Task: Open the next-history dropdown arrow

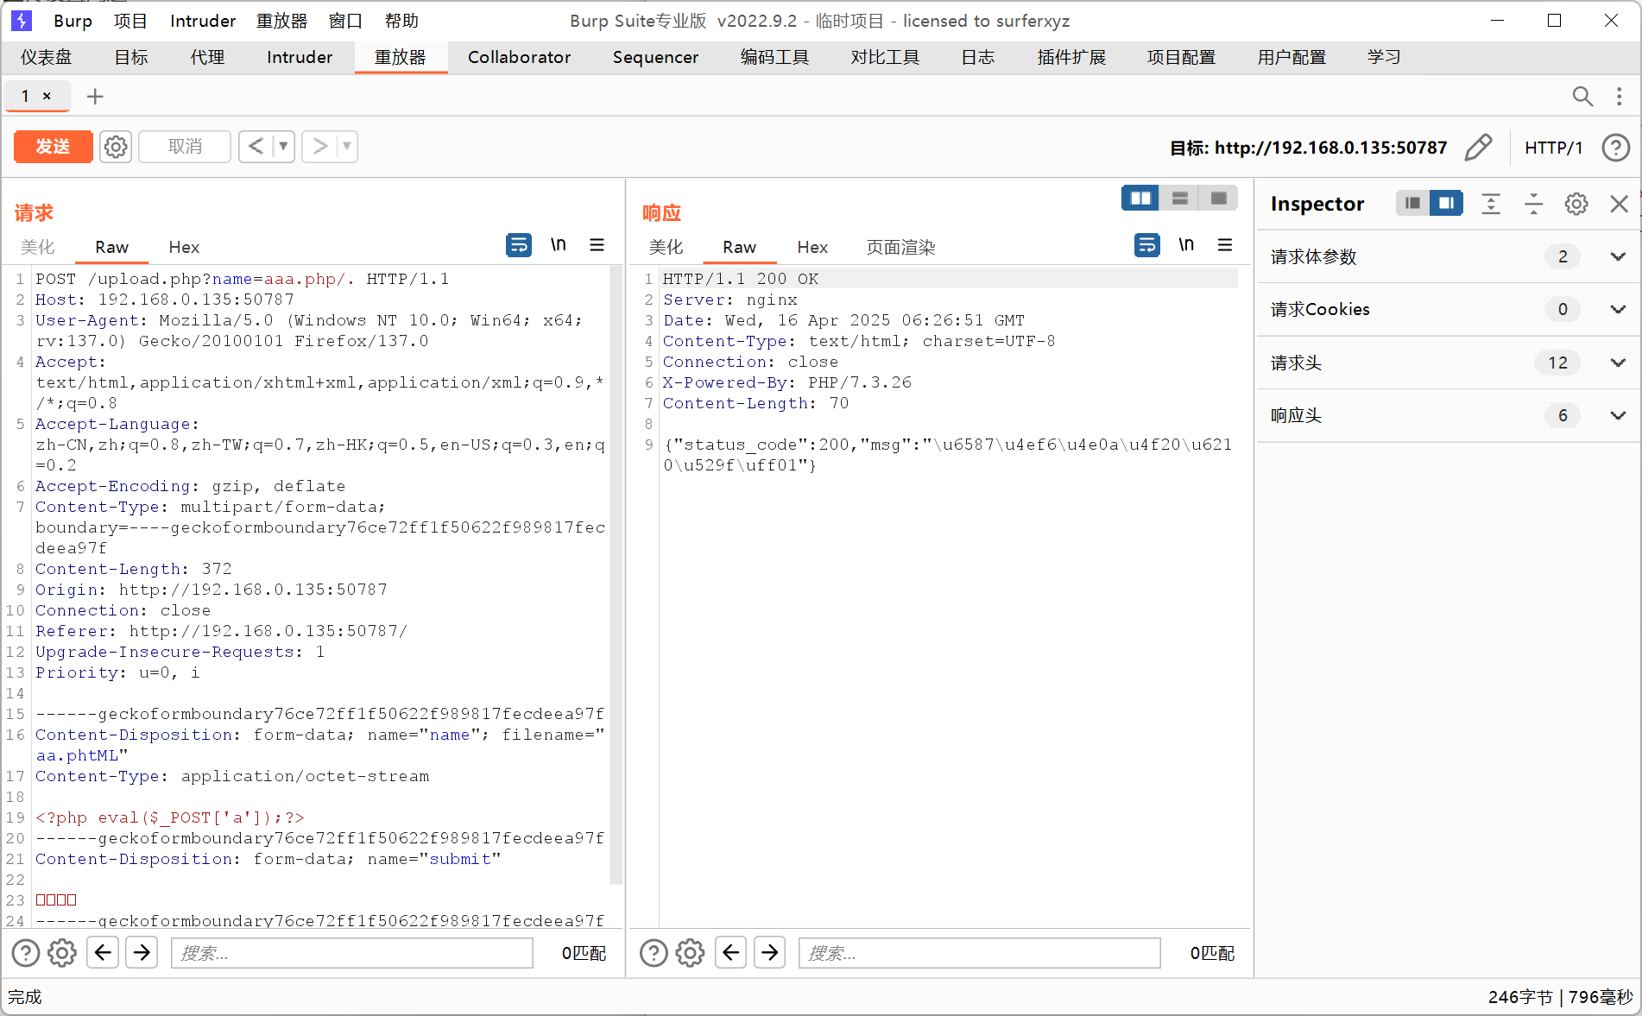Action: 347,147
